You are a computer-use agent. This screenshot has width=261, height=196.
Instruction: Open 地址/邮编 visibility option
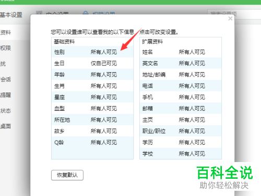[x=192, y=75]
